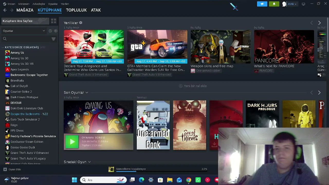The height and width of the screenshot is (185, 329).
Task: Click the Apex Legends icon in sidebar
Action: (7, 69)
